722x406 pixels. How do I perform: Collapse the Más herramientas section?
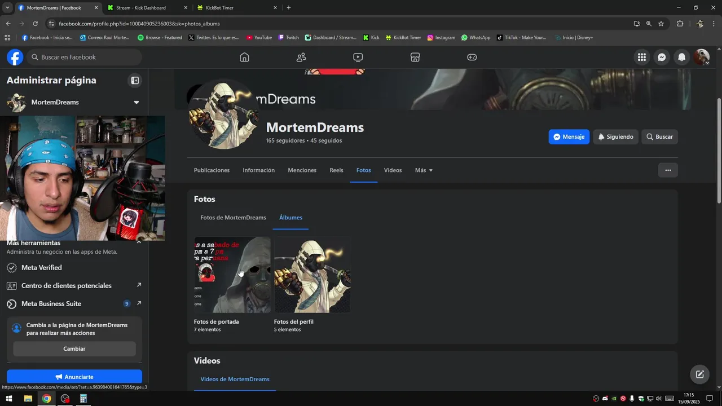point(139,242)
